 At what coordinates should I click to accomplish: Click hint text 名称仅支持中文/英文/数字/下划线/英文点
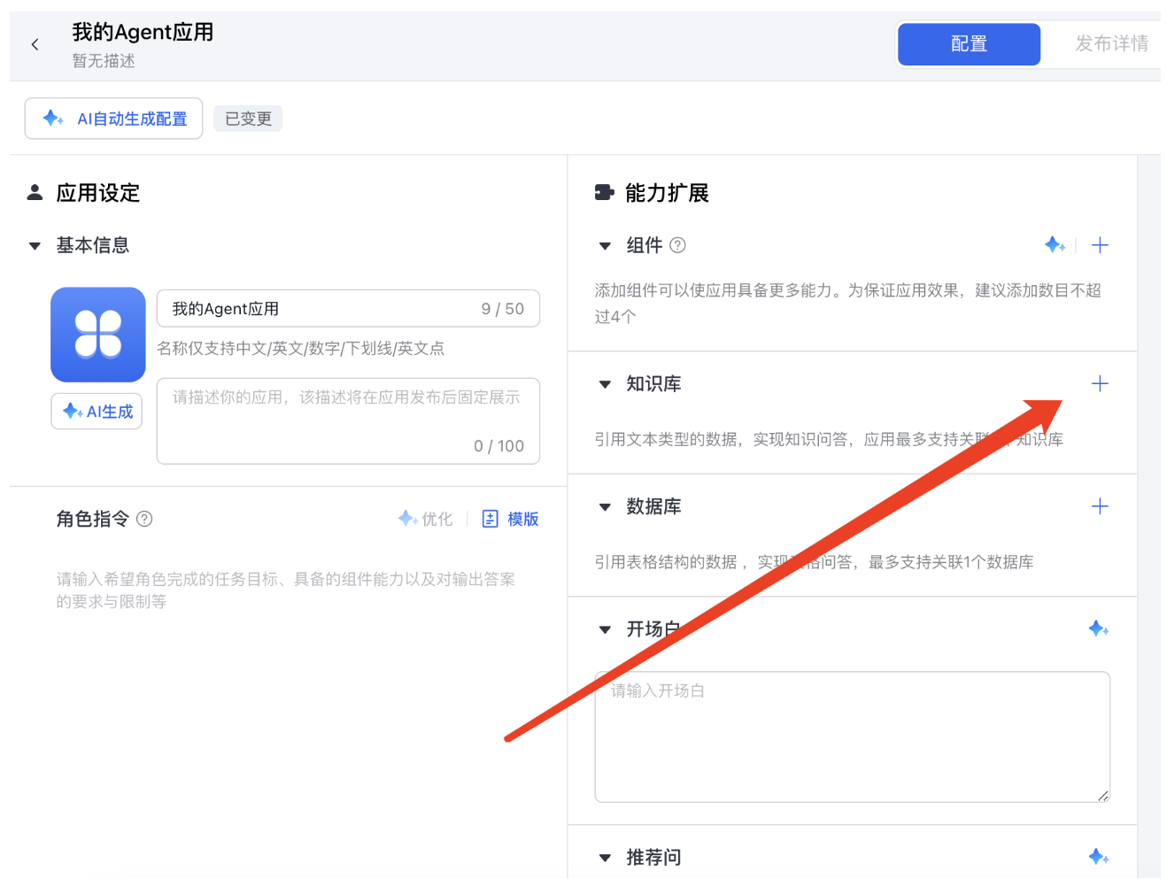pos(301,349)
